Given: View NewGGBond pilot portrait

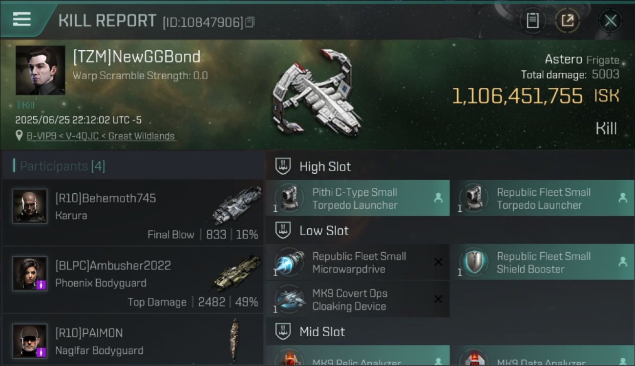Looking at the screenshot, I should 40,70.
